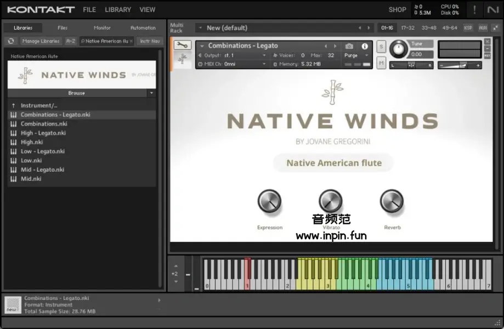Clear the library search with X icon
Image resolution: width=504 pixels, height=329 pixels.
pos(131,41)
